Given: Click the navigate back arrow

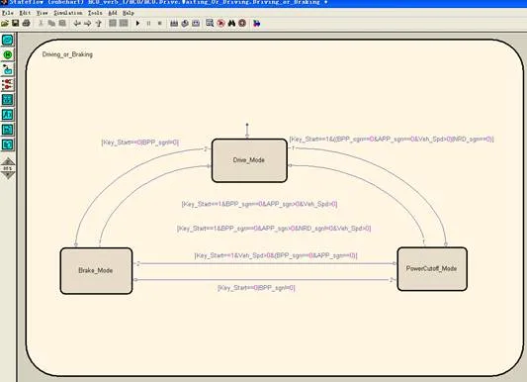Looking at the screenshot, I should point(77,23).
